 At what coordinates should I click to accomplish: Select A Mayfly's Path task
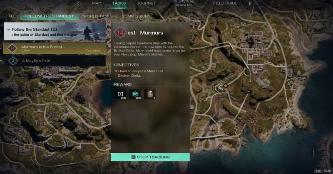point(55,61)
